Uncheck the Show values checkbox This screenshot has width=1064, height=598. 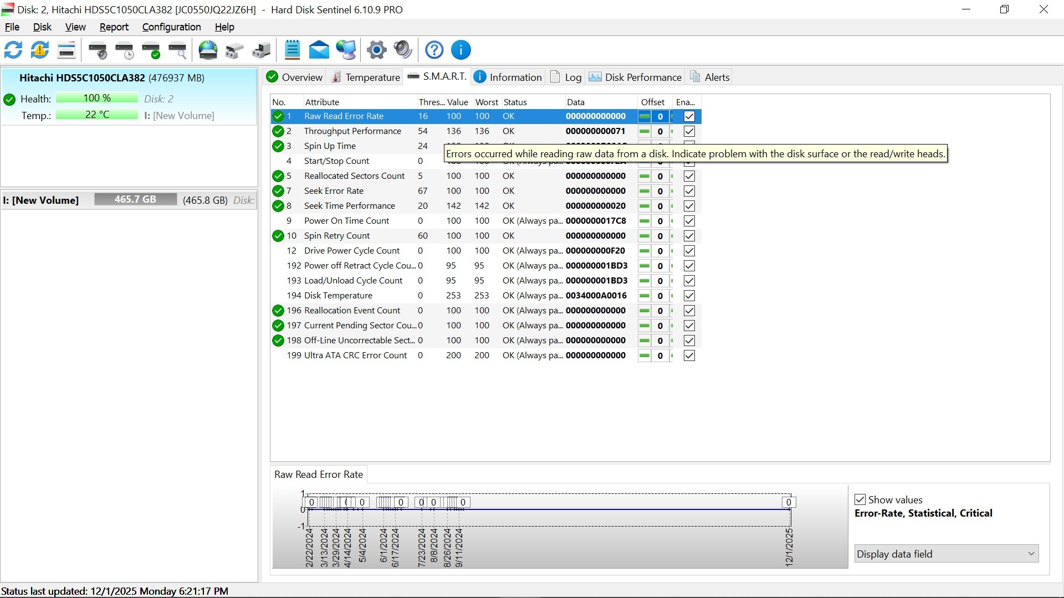tap(860, 499)
